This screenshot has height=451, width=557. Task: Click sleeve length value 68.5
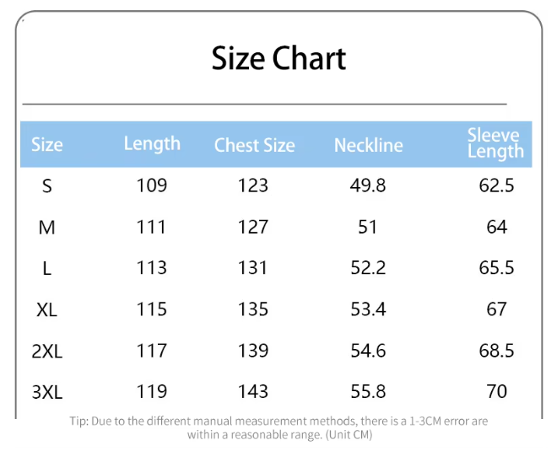tap(496, 351)
